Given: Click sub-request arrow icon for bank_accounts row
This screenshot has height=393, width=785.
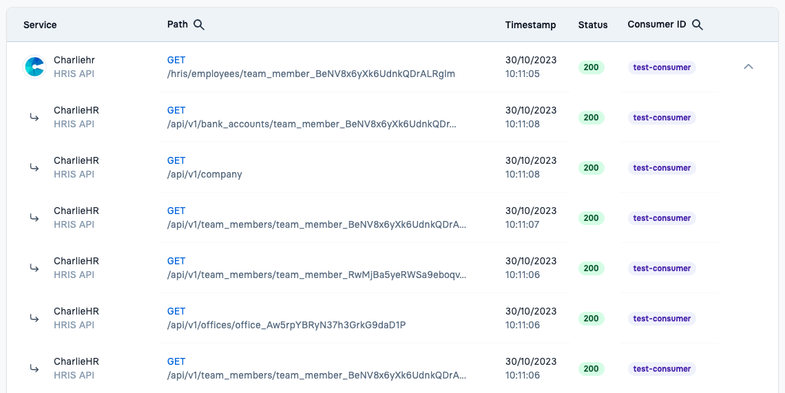Looking at the screenshot, I should point(34,117).
